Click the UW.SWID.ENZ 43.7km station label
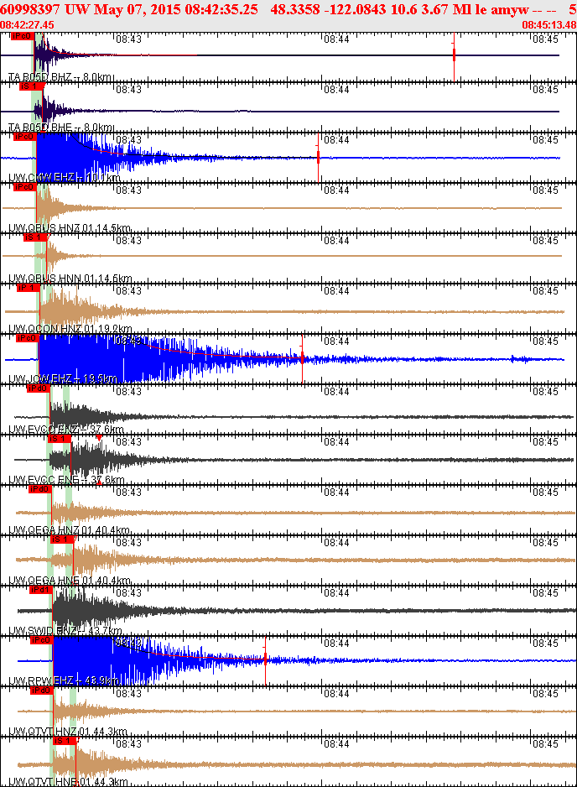The image size is (577, 787). (65, 630)
